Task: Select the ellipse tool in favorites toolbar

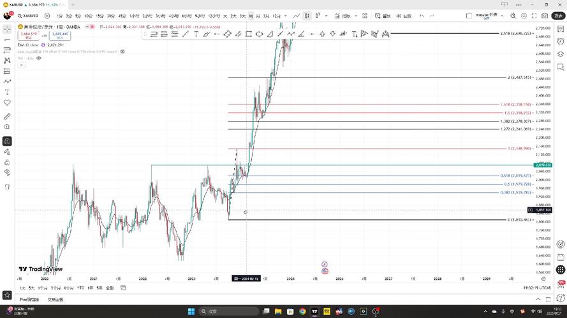Action: 260,34
